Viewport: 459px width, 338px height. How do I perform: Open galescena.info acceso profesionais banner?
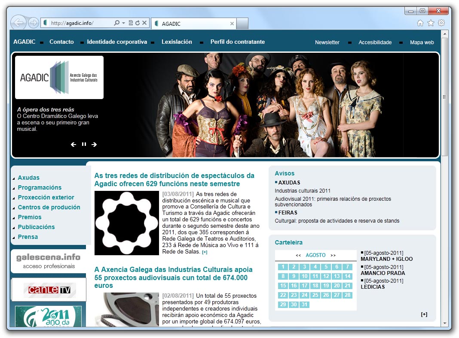click(49, 261)
